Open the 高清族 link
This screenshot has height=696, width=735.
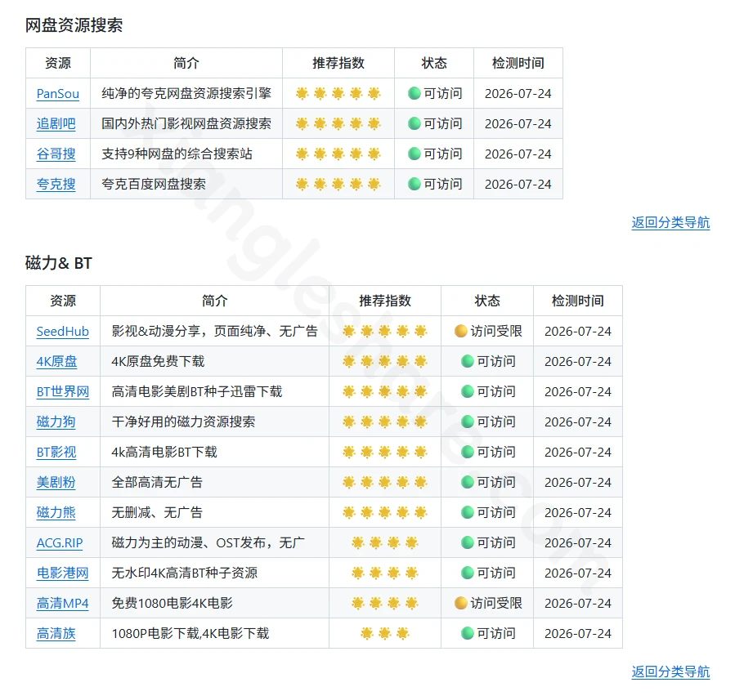56,633
